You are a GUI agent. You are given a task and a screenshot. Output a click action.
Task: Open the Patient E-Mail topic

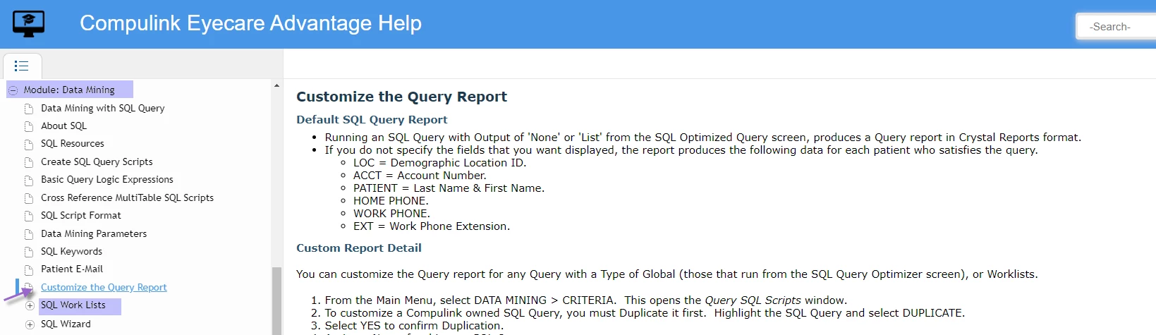72,269
